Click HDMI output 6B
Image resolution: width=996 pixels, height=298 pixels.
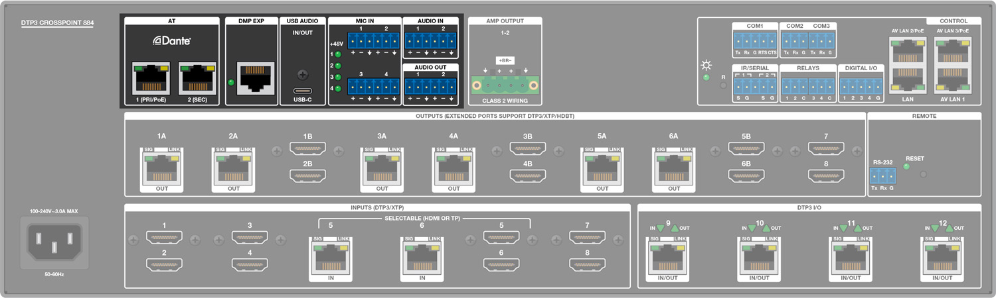pos(746,176)
